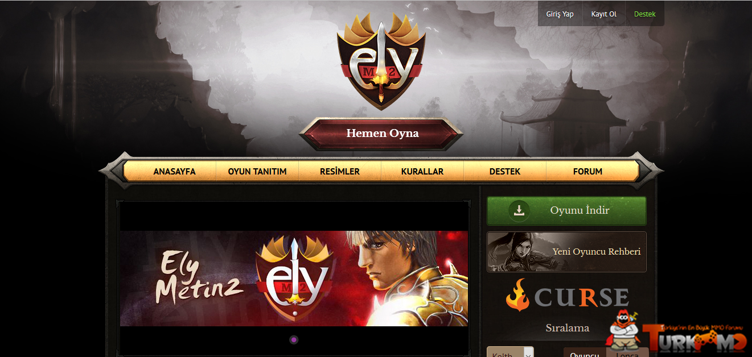Image resolution: width=752 pixels, height=357 pixels.
Task: Click the slider's purple pagination dot
Action: click(294, 340)
